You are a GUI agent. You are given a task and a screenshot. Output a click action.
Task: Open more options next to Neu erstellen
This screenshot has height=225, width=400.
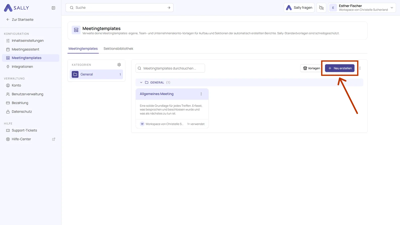point(360,68)
